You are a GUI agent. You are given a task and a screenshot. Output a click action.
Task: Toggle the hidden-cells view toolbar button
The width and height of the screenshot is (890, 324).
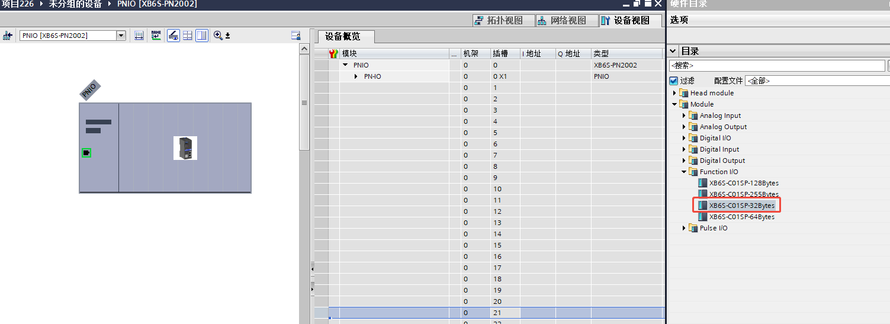tap(173, 36)
